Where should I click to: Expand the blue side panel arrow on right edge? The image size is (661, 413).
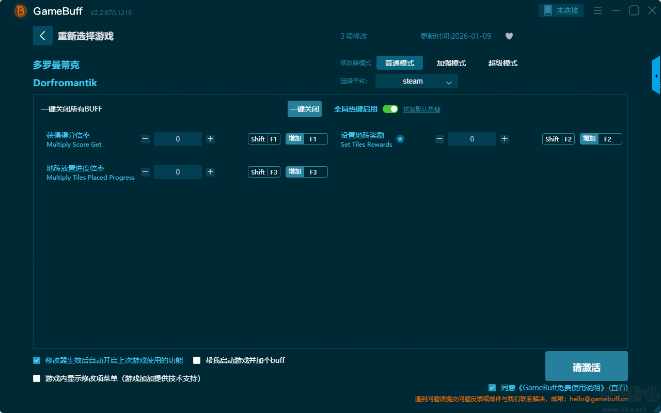[656, 76]
